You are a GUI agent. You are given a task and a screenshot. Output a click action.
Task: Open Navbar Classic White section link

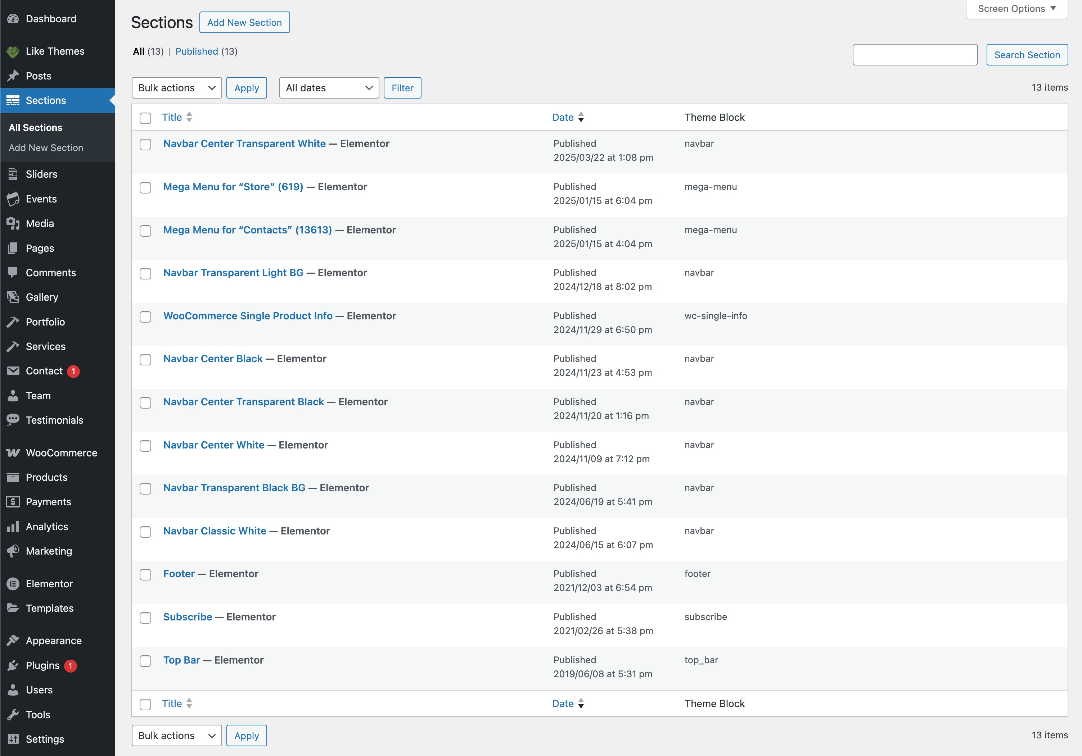pyautogui.click(x=215, y=531)
